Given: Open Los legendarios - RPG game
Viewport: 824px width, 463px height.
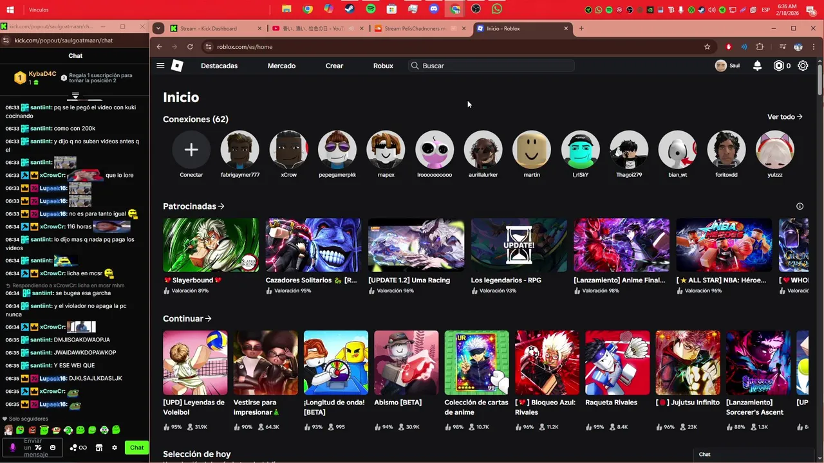Looking at the screenshot, I should pos(519,245).
